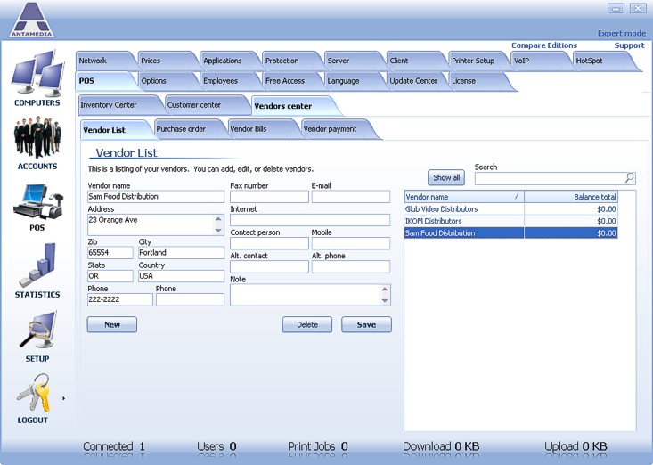Click the Mobile input field
The image size is (653, 465).
(351, 243)
